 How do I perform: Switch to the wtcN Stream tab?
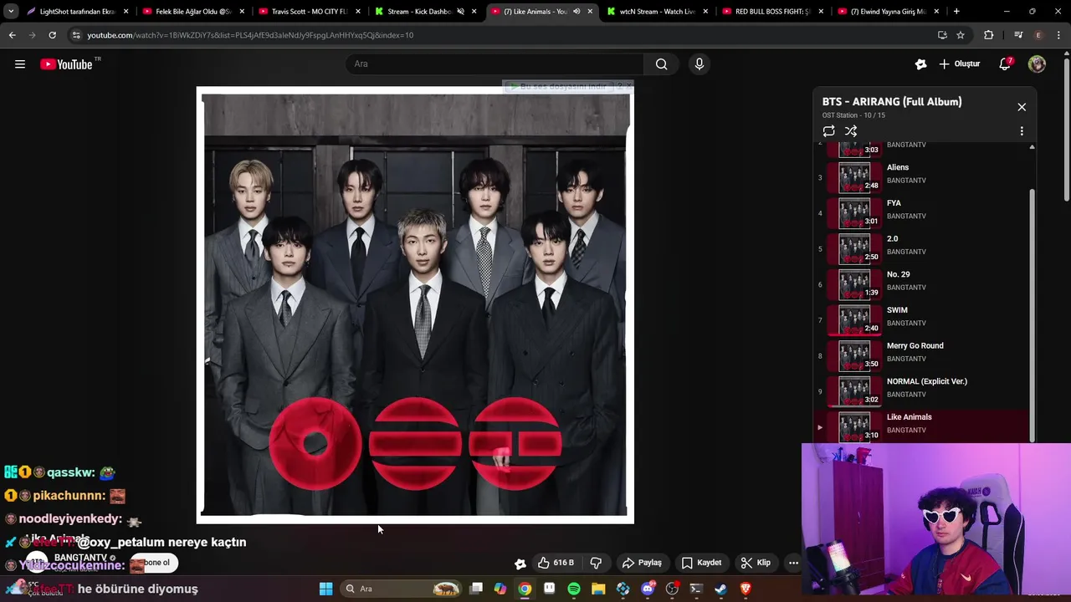pos(655,12)
